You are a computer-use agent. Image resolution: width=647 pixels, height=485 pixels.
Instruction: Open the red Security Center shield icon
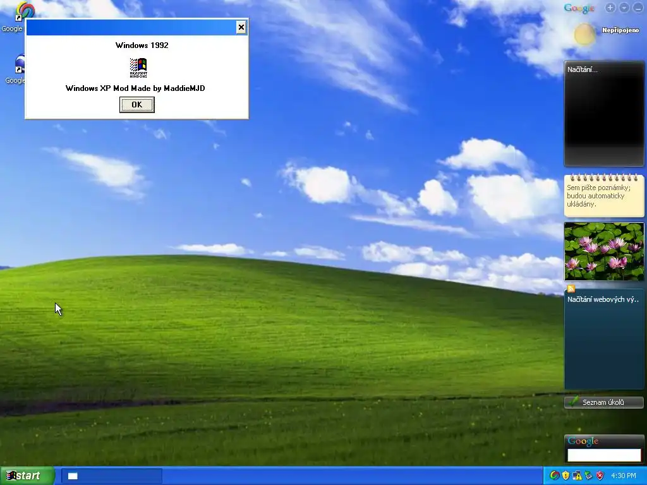pos(600,476)
